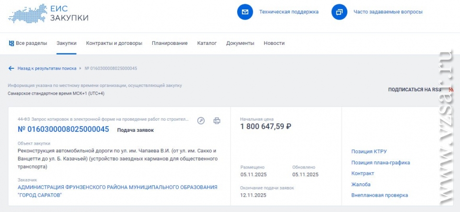Open purchase № 0160300008025000045 link
The height and width of the screenshot is (212, 460).
click(63, 129)
